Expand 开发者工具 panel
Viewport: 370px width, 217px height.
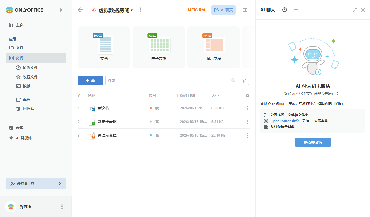pos(36,184)
